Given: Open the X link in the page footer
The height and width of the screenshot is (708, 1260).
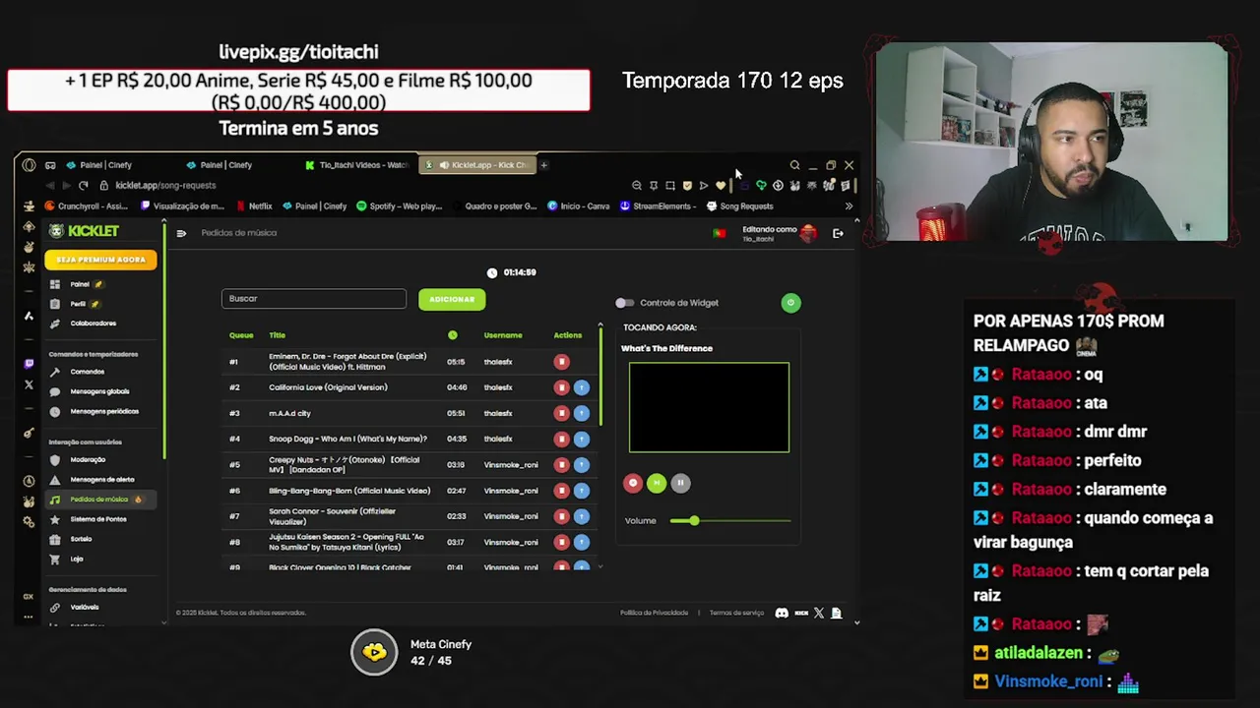Looking at the screenshot, I should click(x=819, y=614).
